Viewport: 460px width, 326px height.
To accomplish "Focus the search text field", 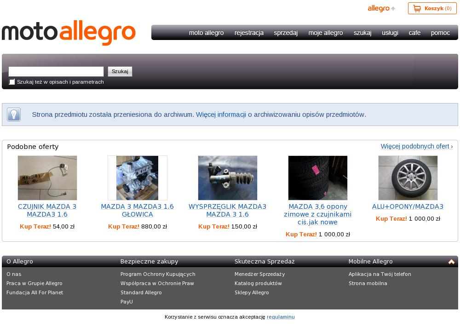I will 56,71.
